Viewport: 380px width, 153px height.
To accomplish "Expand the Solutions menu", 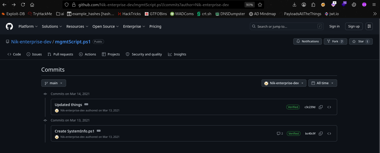I will pos(52,26).
